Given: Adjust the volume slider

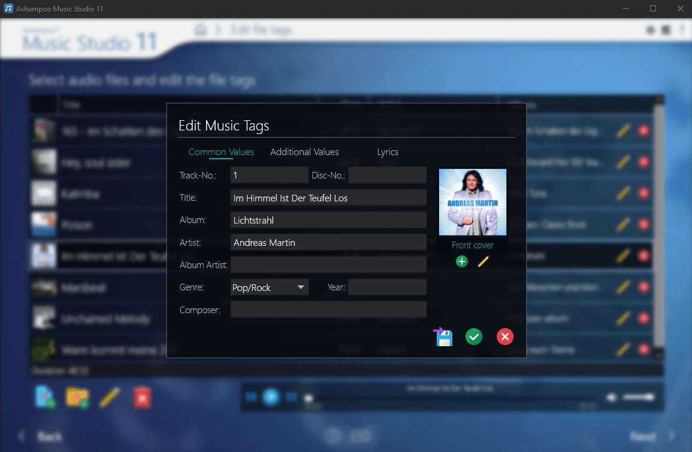Looking at the screenshot, I should tap(638, 397).
